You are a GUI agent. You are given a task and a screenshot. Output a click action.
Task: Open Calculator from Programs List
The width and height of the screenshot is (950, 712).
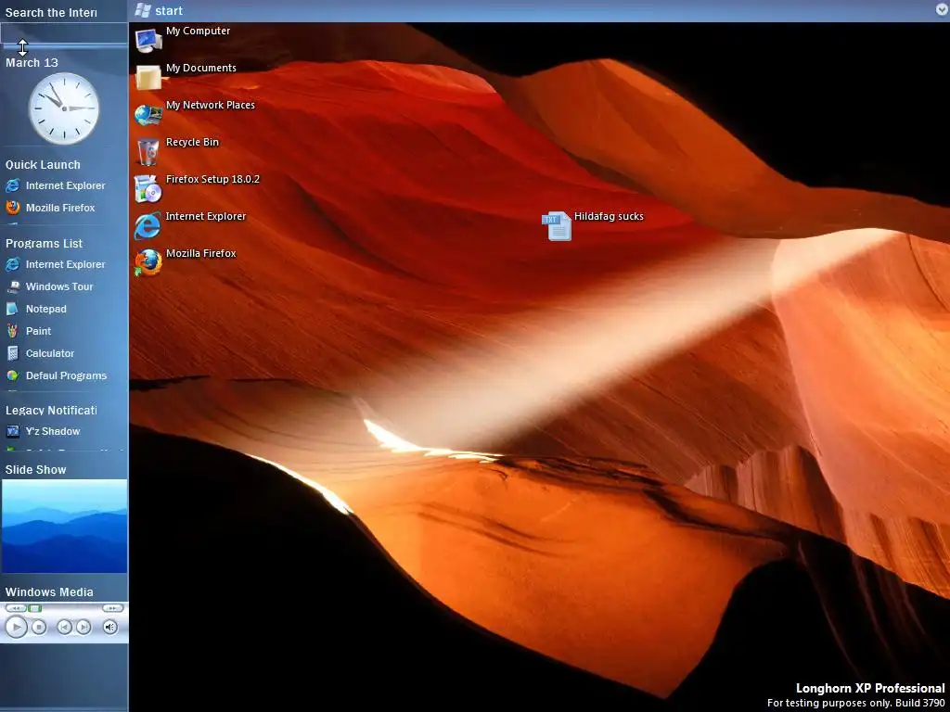point(40,353)
